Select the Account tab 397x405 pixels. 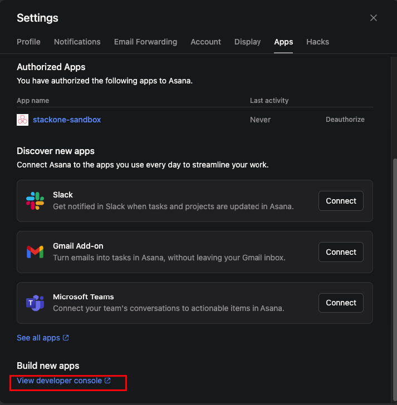point(205,42)
